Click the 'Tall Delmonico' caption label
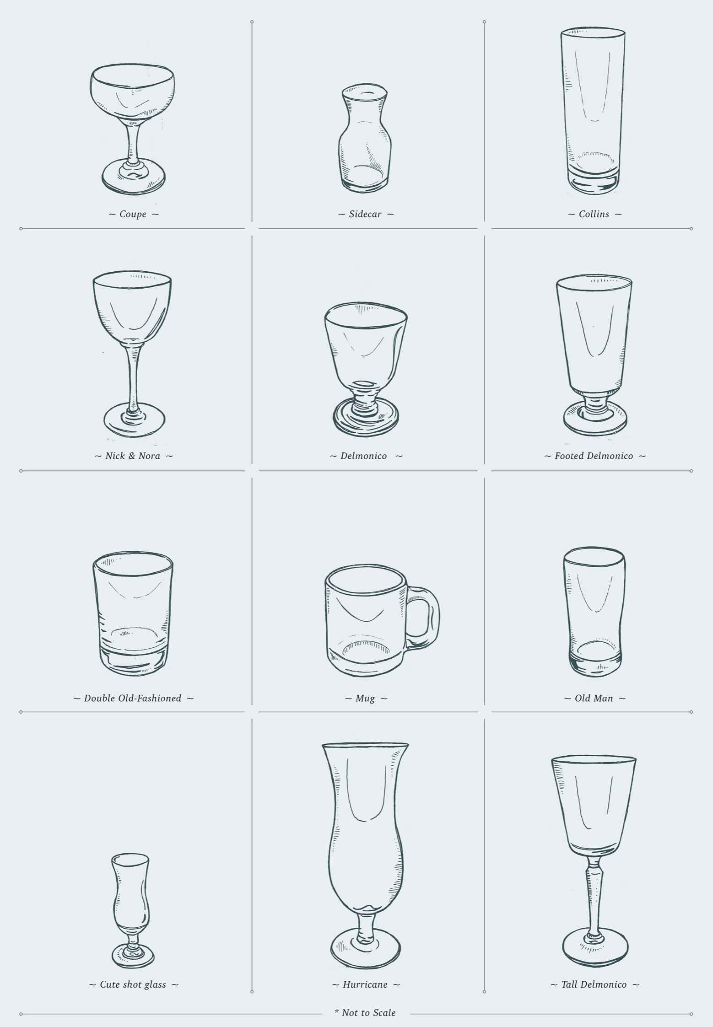The height and width of the screenshot is (1027, 713). [x=594, y=984]
